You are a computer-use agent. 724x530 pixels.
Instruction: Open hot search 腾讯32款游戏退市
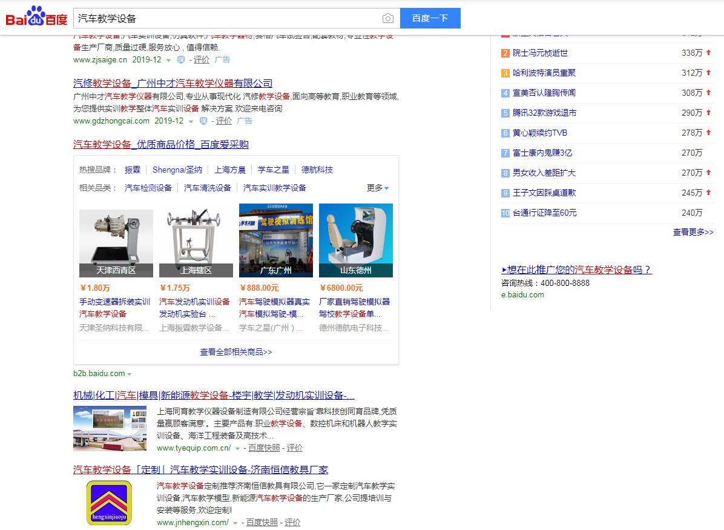point(544,112)
